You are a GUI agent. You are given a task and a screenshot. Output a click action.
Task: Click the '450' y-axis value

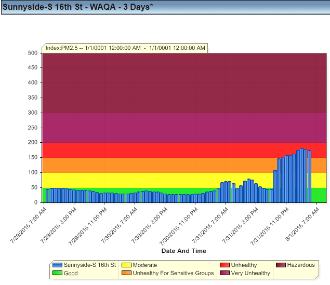point(33,67)
